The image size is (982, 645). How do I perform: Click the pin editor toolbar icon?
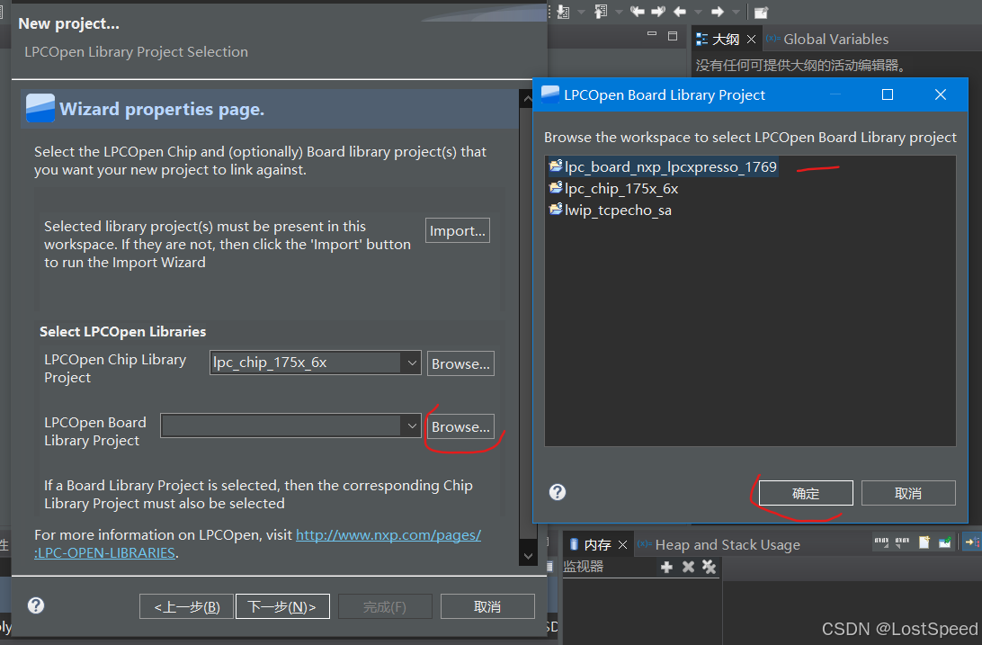click(761, 12)
